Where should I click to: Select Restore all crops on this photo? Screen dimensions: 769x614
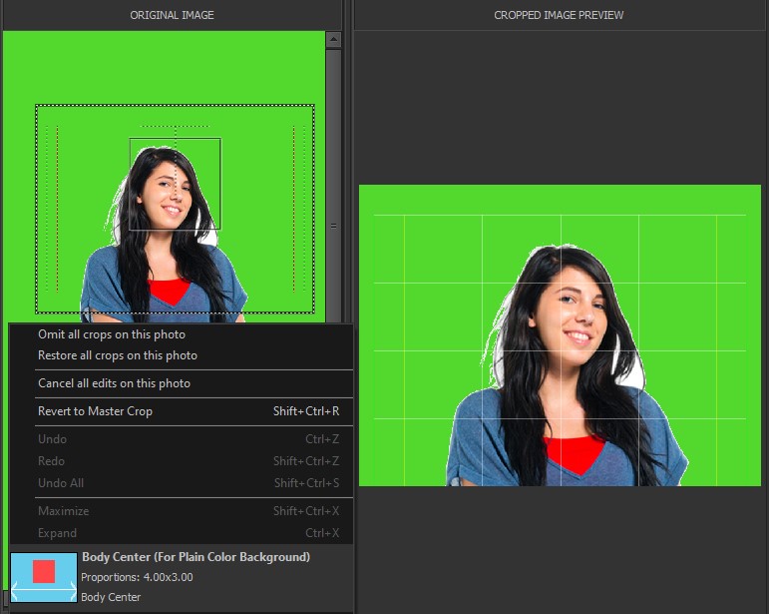(x=117, y=355)
